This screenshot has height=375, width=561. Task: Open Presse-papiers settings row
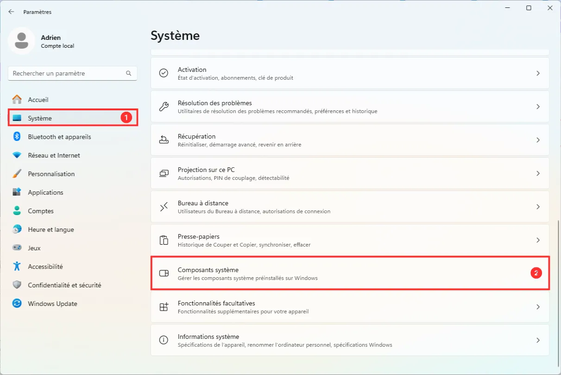[x=350, y=240]
